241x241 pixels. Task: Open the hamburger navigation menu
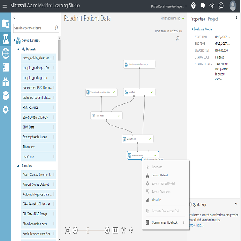[4, 6]
